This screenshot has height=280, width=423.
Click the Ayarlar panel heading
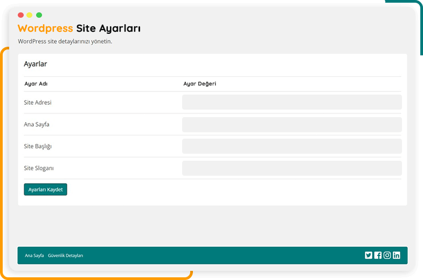pyautogui.click(x=36, y=64)
